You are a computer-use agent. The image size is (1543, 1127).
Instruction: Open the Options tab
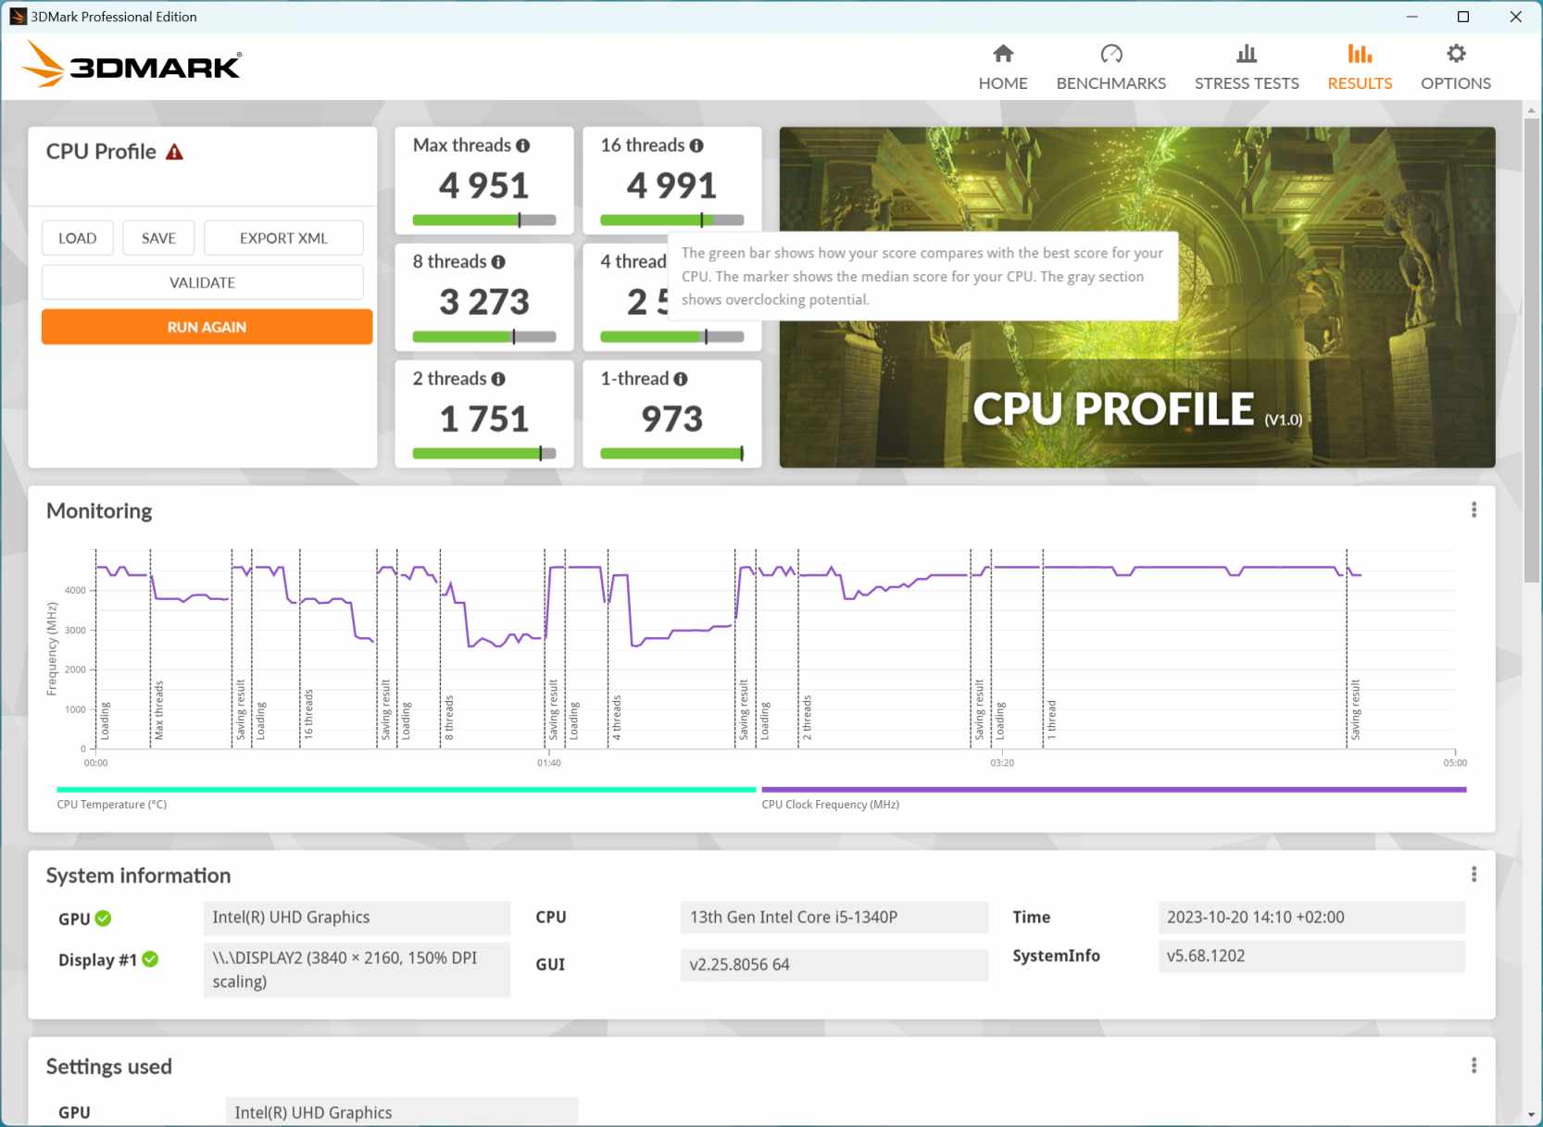1455,68
